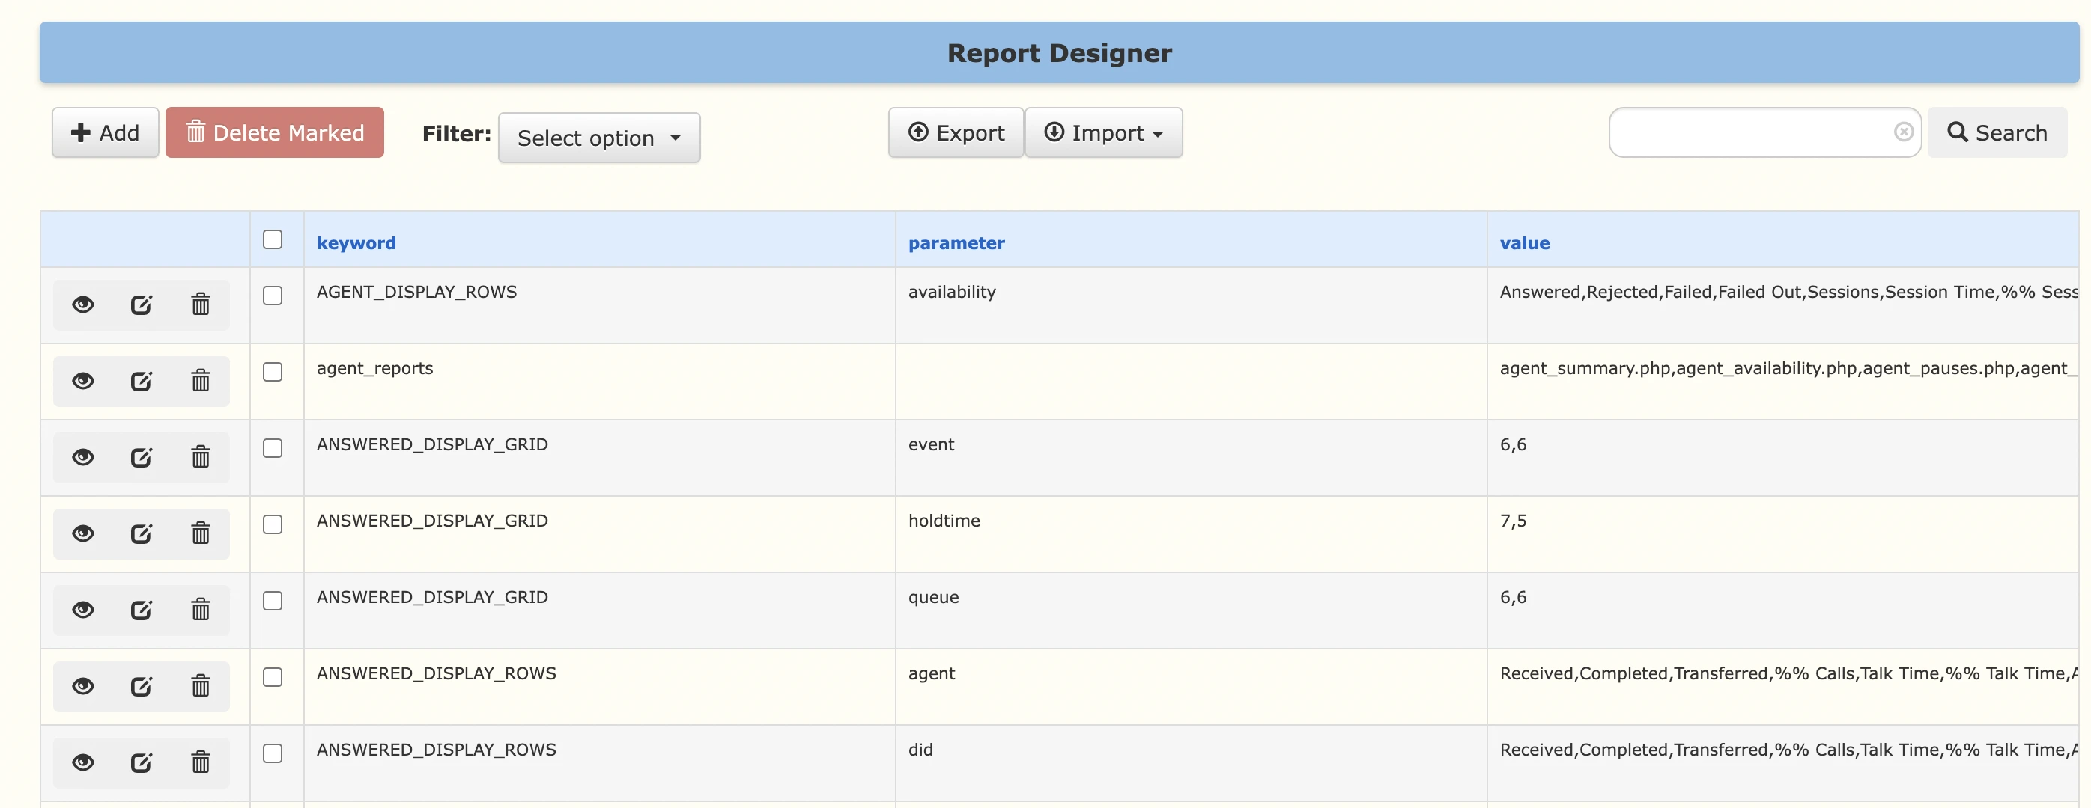Sort by the keyword column header
The image size is (2091, 808).
(356, 242)
